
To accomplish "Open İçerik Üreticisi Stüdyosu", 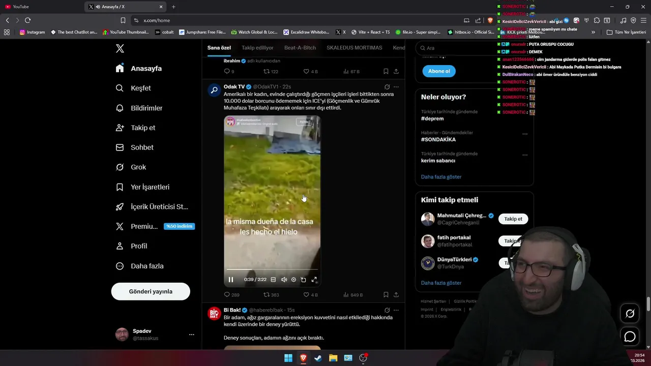I will (x=152, y=206).
